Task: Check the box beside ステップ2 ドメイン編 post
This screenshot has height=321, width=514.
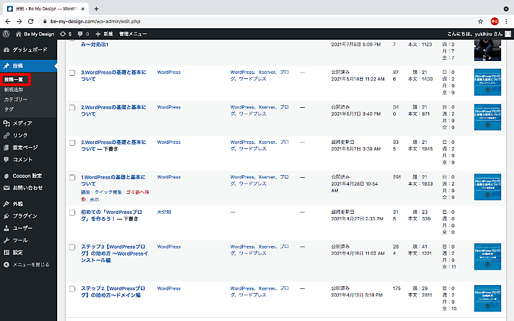Action: pos(72,287)
